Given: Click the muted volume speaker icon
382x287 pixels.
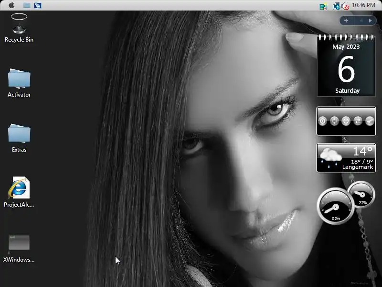Looking at the screenshot, I should pyautogui.click(x=345, y=6).
